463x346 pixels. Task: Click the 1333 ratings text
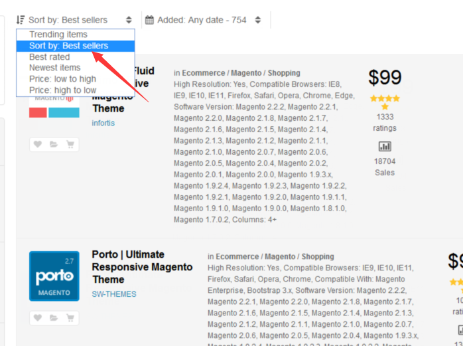click(x=385, y=122)
